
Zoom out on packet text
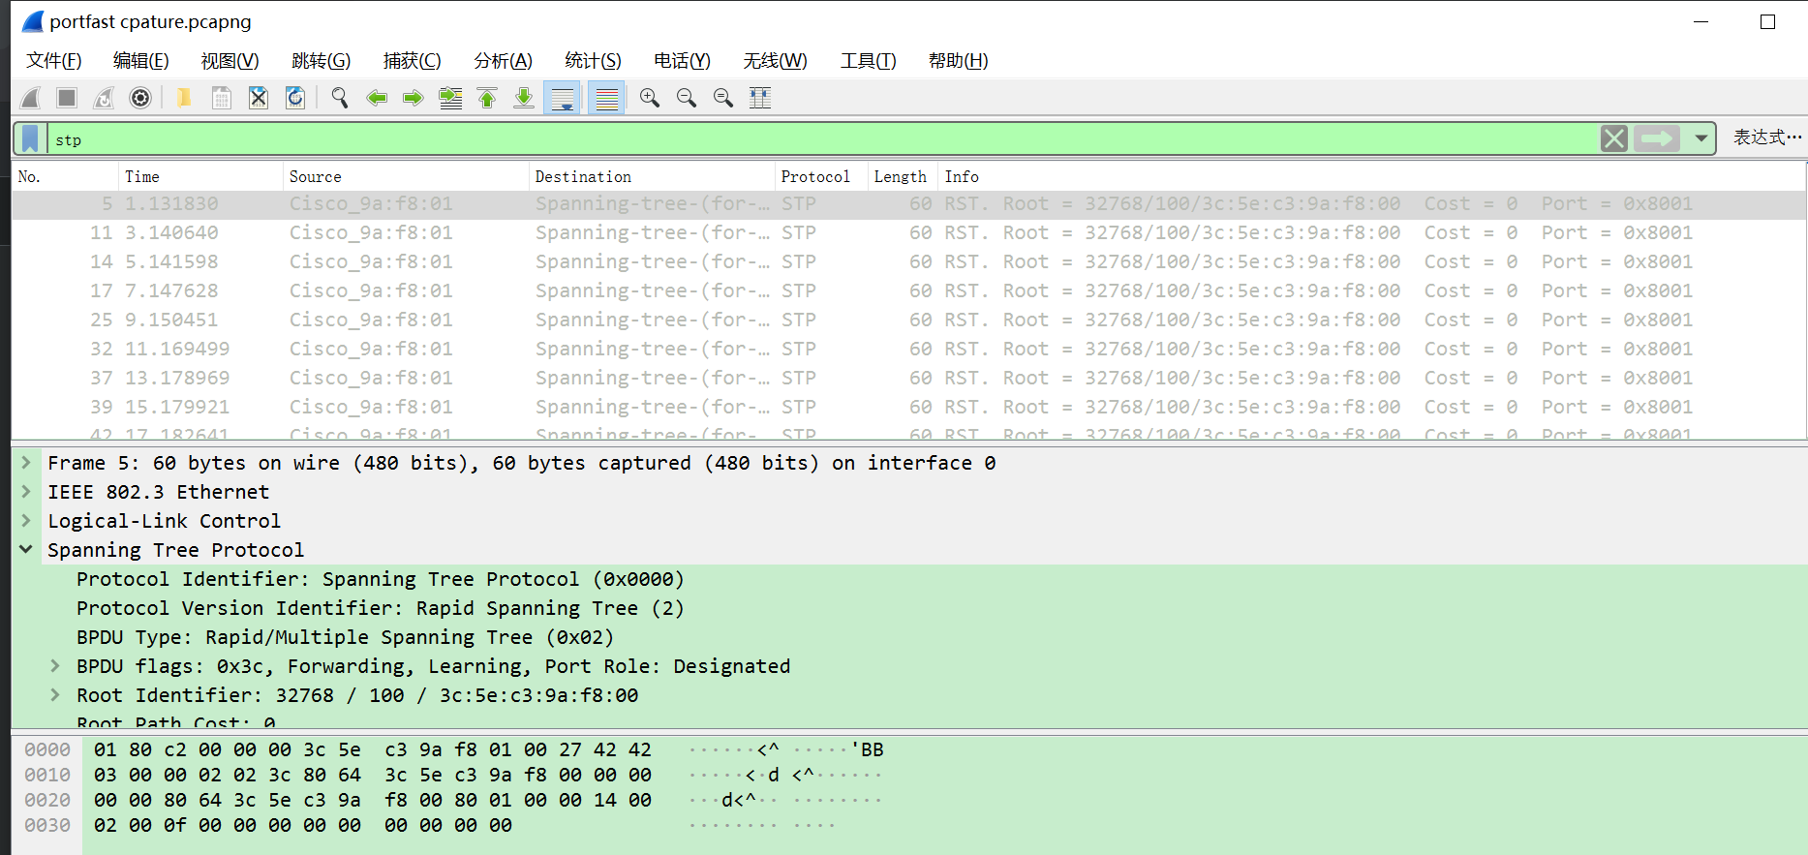(687, 98)
